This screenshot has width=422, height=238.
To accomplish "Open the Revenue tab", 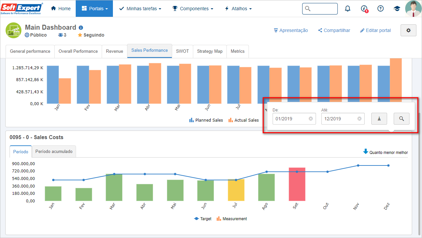I will 115,51.
